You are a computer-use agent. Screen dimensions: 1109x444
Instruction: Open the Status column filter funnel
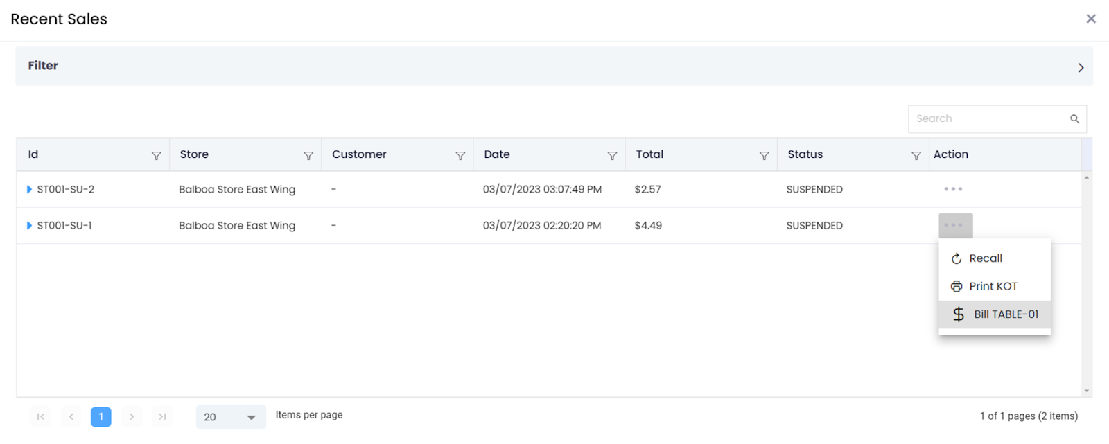(916, 156)
